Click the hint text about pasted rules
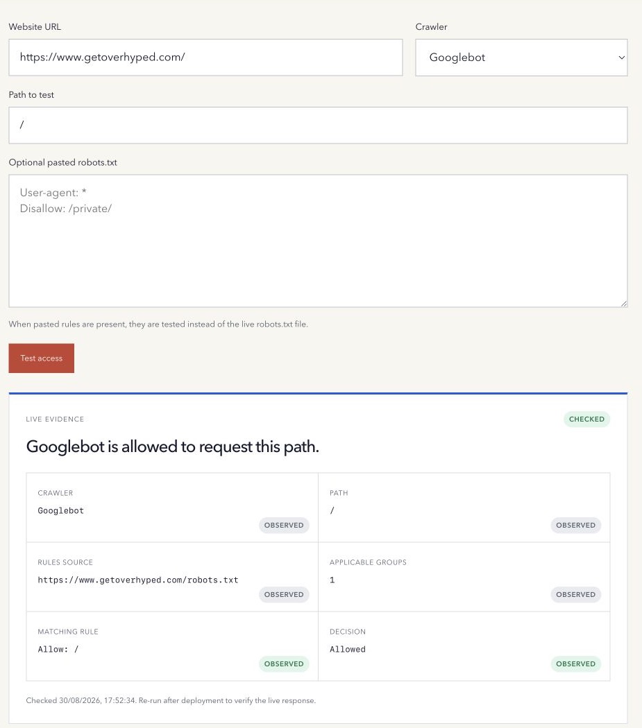 pos(158,324)
